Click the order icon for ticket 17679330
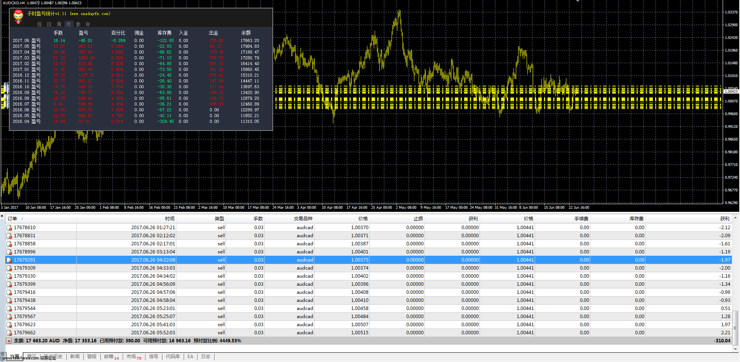The image size is (740, 362). coord(9,276)
